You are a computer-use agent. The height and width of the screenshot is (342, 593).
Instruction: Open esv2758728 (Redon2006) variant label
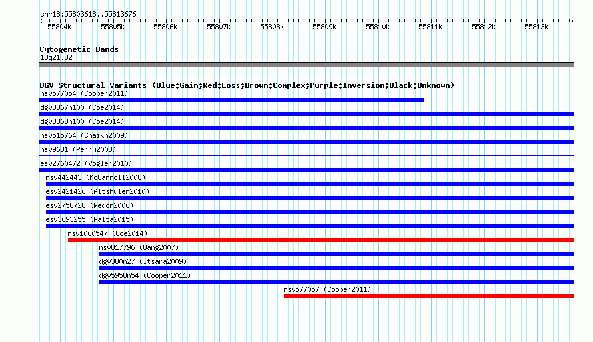[x=90, y=205]
